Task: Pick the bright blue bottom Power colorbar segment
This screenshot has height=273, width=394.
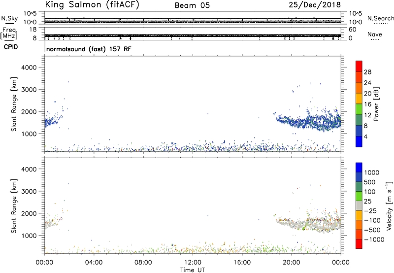Action: click(359, 141)
